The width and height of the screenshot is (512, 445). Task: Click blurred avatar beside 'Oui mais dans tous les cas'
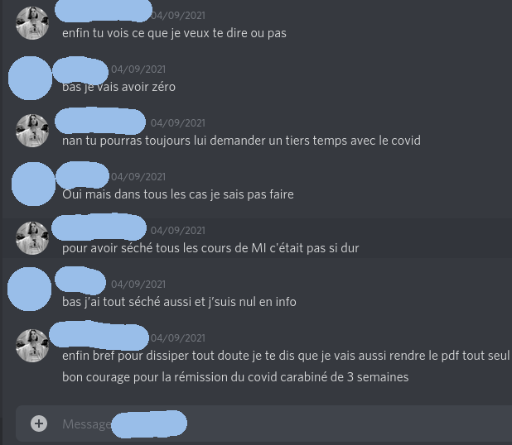pos(33,184)
